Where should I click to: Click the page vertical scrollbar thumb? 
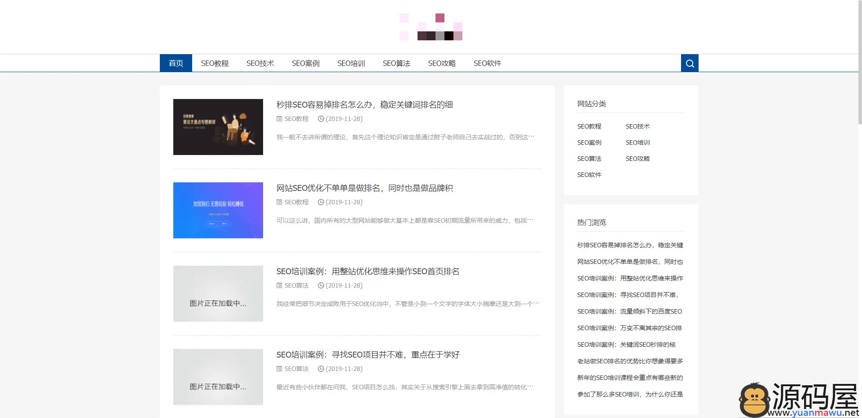(860, 63)
